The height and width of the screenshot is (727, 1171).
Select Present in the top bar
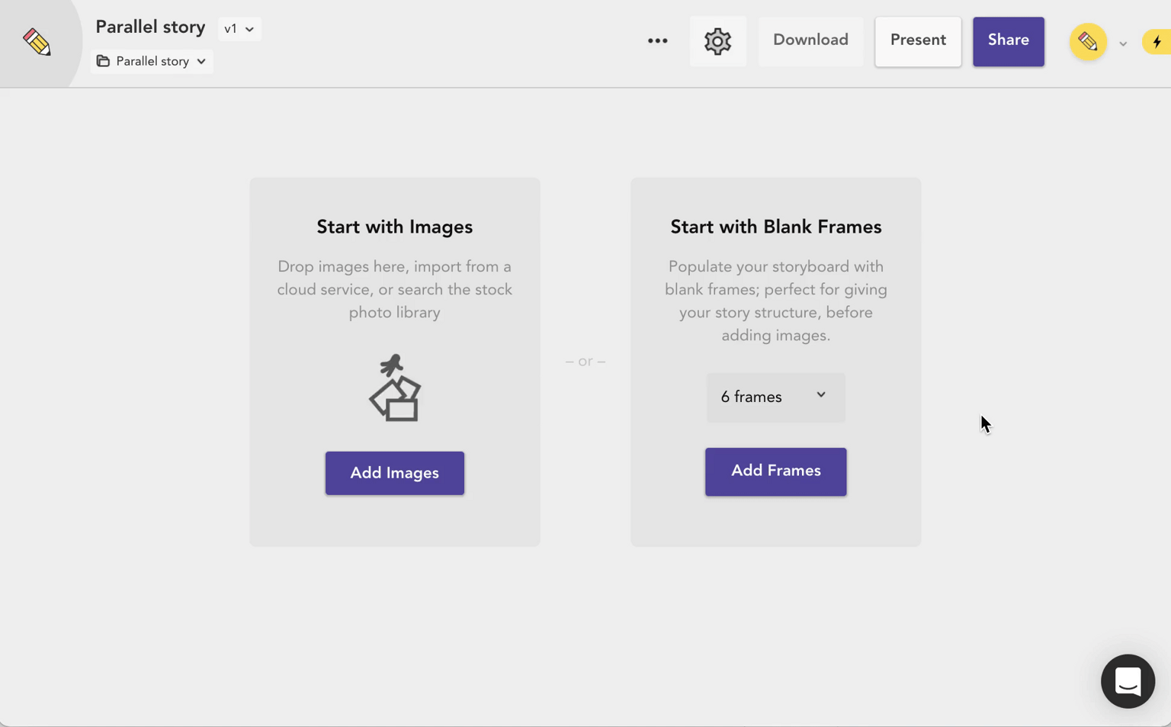pyautogui.click(x=918, y=41)
